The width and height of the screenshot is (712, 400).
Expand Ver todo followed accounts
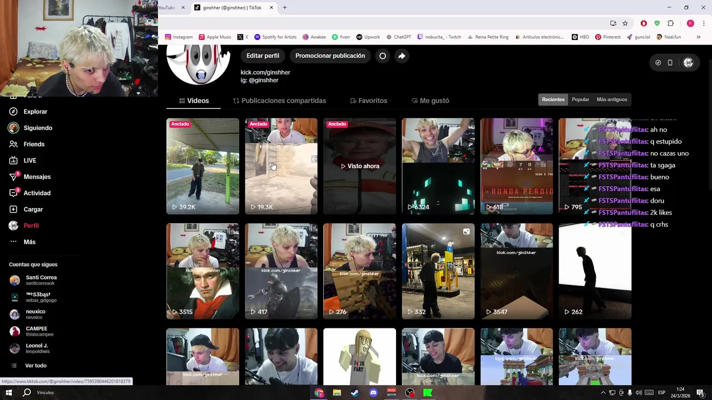(x=36, y=366)
